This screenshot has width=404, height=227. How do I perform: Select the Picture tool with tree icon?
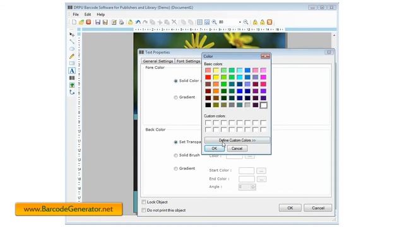[x=72, y=85]
